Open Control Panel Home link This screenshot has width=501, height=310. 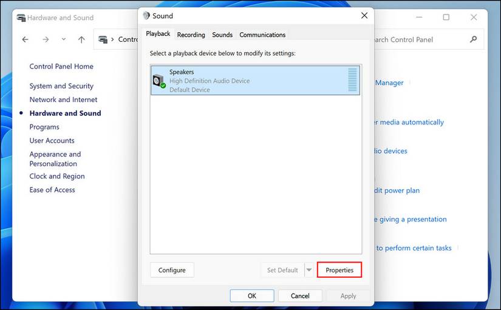tap(61, 66)
